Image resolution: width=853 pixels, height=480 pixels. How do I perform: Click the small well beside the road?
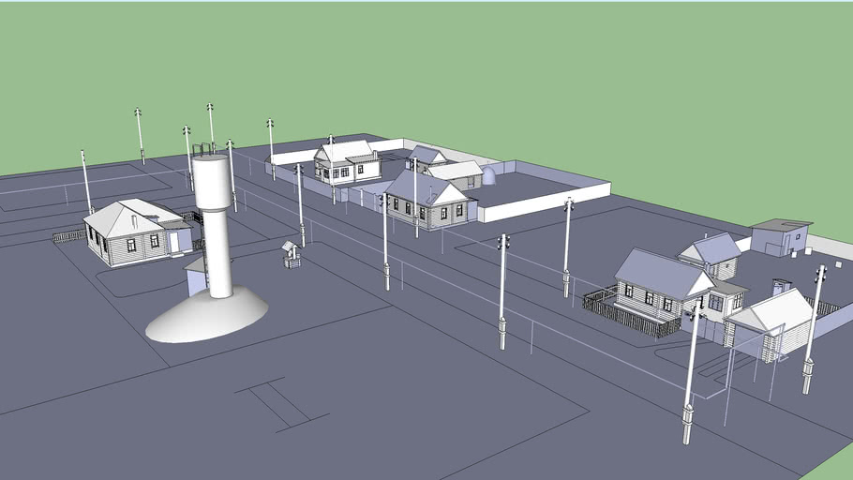(292, 254)
